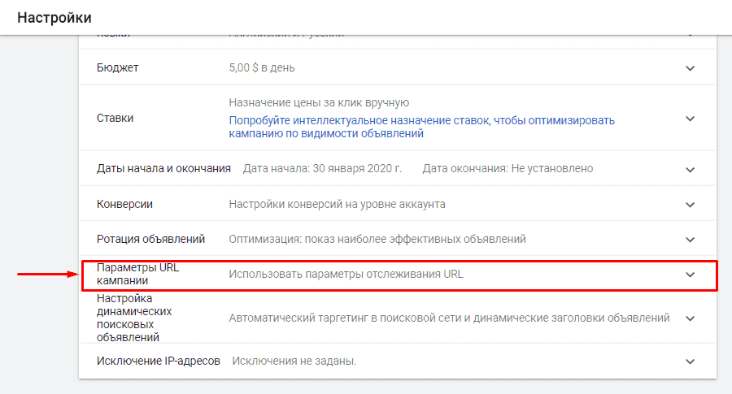Click the Бюджет label
Screen dimensions: 732x394
click(x=117, y=67)
